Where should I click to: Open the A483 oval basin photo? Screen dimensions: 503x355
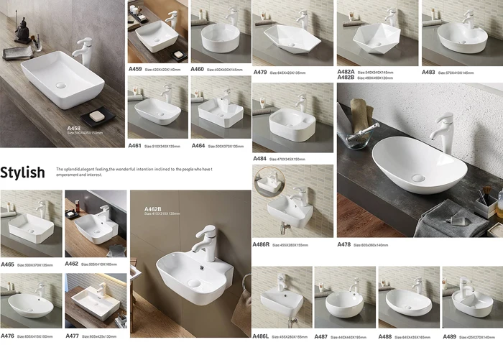tap(462, 33)
